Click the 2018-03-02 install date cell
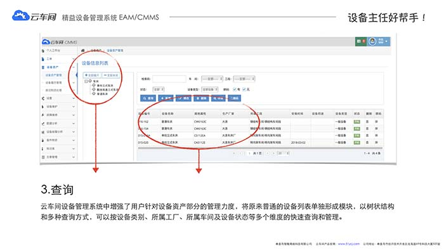Screen dimensions: 444x250 [298, 142]
